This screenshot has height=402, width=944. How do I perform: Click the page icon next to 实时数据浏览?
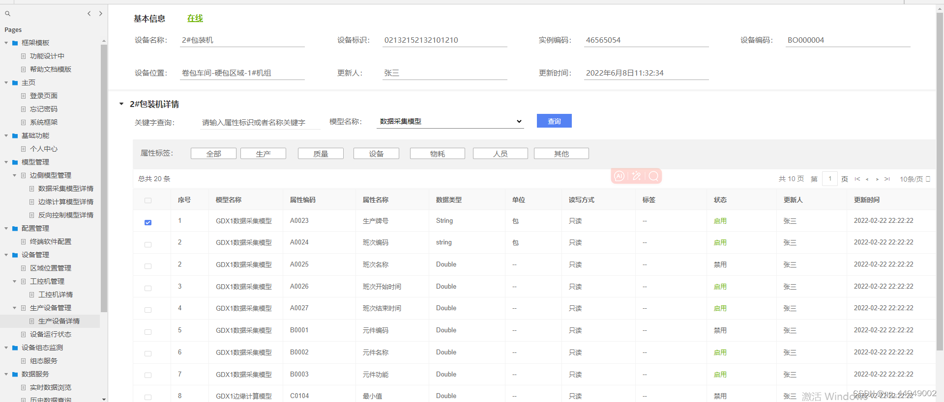pos(23,387)
